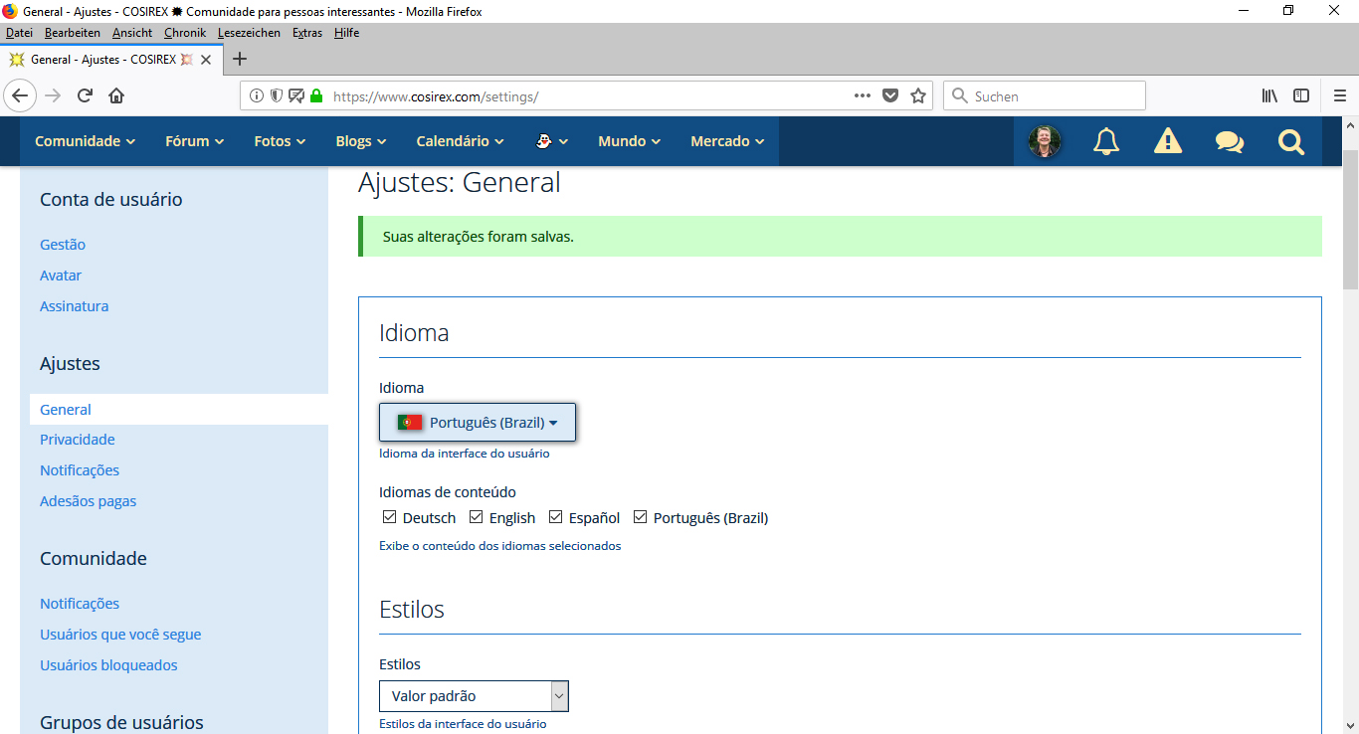Expand the Estilos Valor padrão dropdown
Viewport: 1359px width, 734px height.
(474, 696)
